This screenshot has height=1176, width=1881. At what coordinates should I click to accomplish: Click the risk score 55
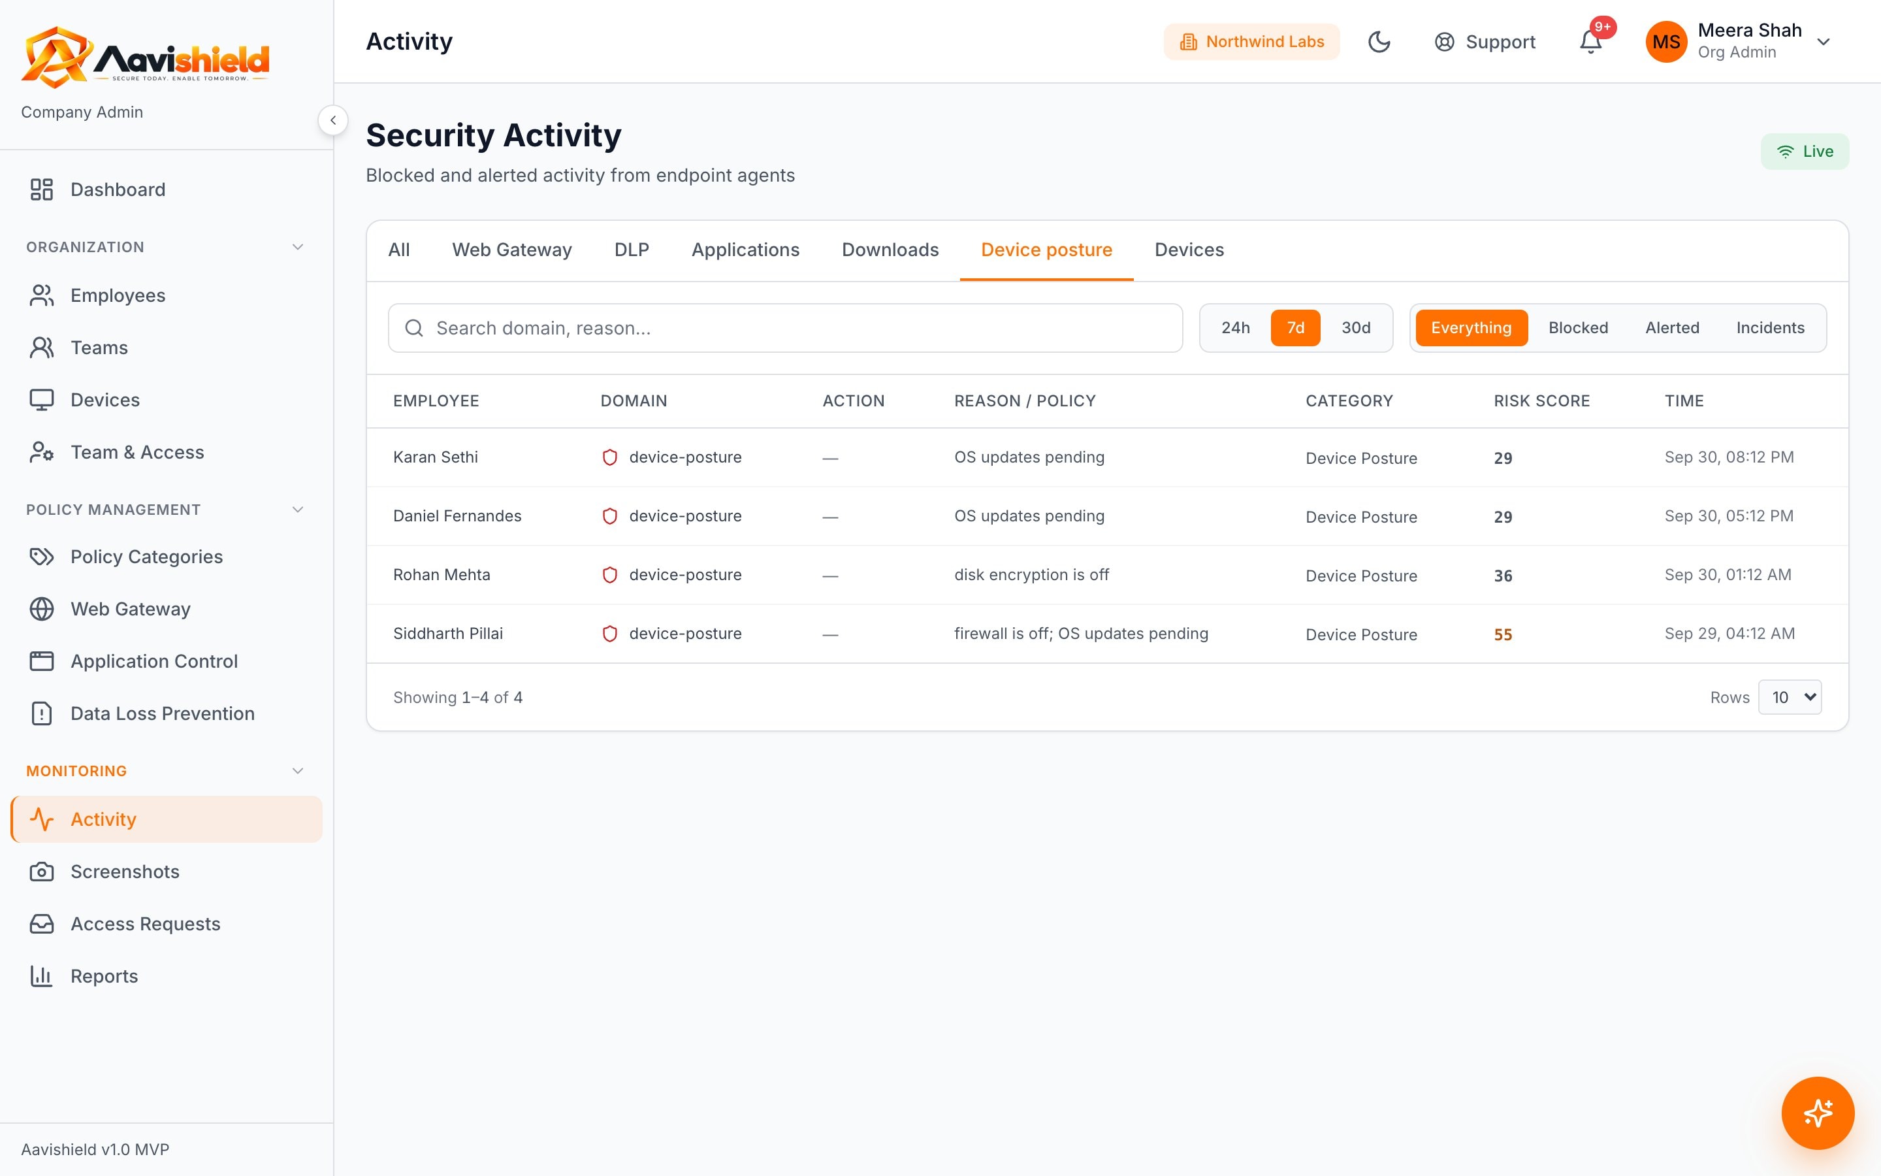pyautogui.click(x=1502, y=634)
